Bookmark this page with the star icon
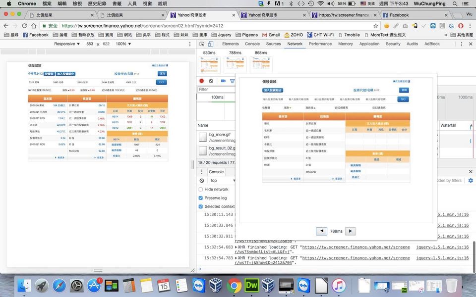Image resolution: width=476 pixels, height=297 pixels. point(375,26)
